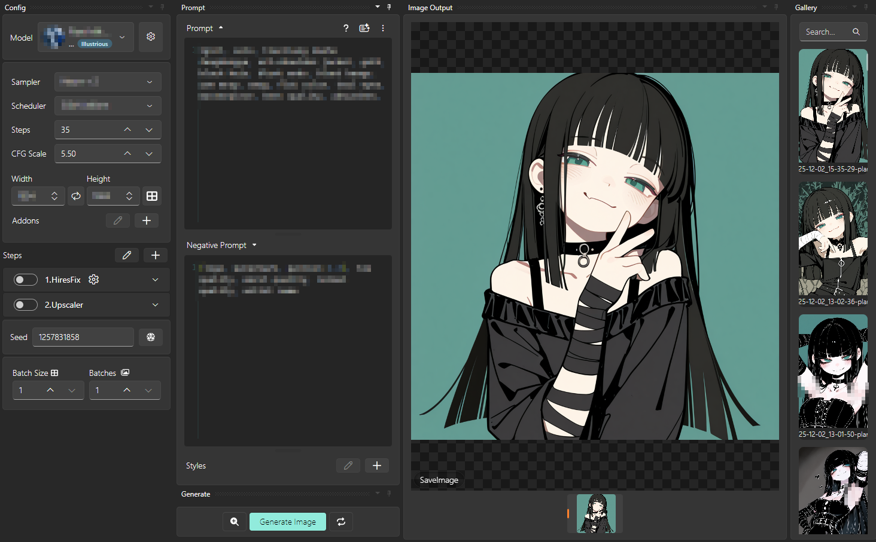Decrease Steps with the down chevron

pyautogui.click(x=149, y=130)
